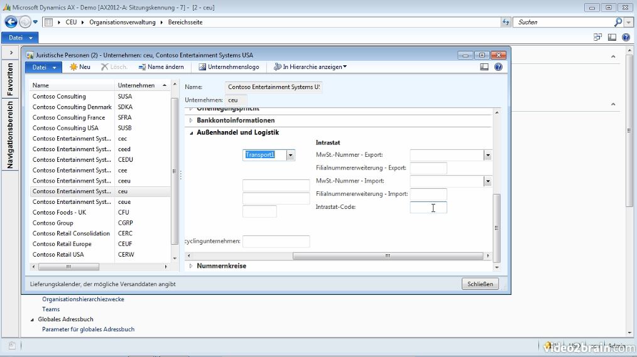Click the Filialnummererweiterung - Export field
The height and width of the screenshot is (357, 637).
click(x=428, y=168)
